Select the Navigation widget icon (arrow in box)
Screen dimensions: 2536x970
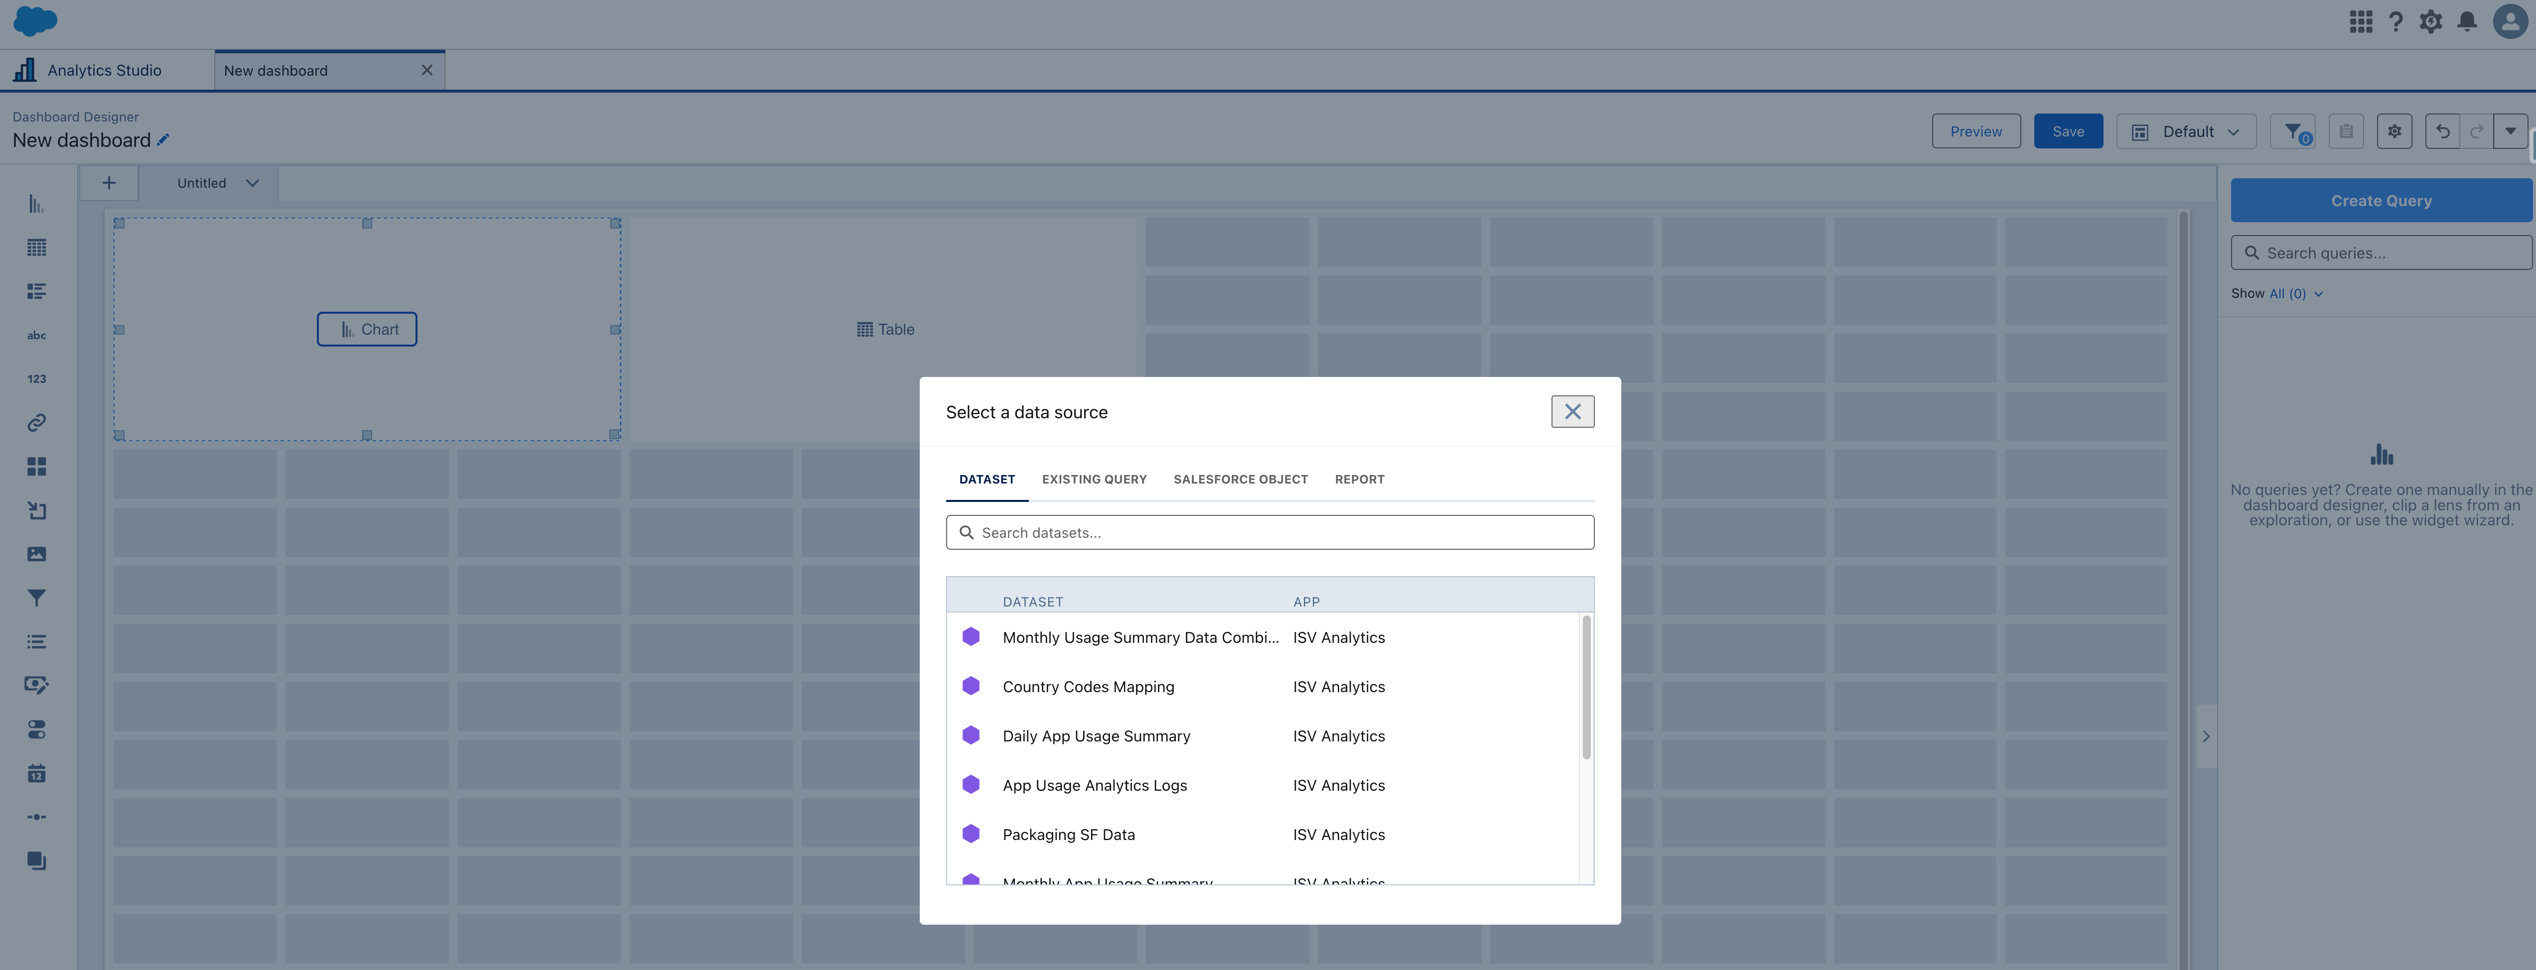click(x=36, y=510)
